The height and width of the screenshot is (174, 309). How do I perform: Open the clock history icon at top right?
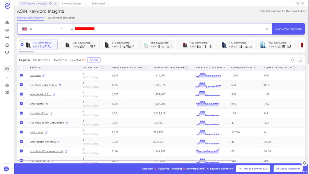pyautogui.click(x=302, y=3)
